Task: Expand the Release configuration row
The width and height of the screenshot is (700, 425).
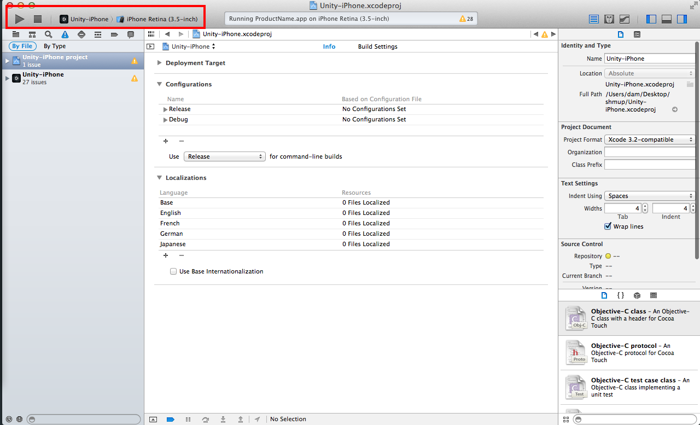Action: (x=166, y=109)
